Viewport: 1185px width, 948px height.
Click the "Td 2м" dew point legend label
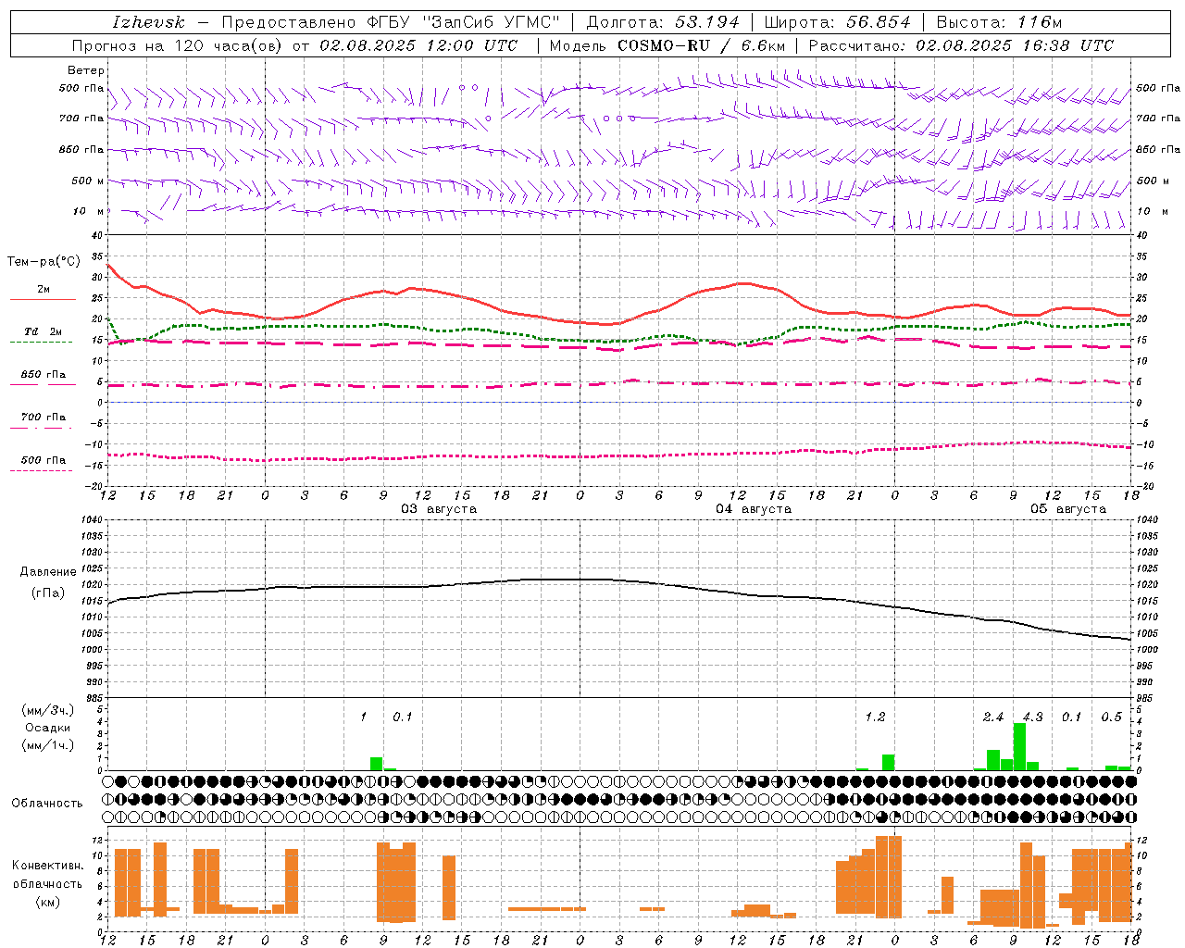(43, 331)
